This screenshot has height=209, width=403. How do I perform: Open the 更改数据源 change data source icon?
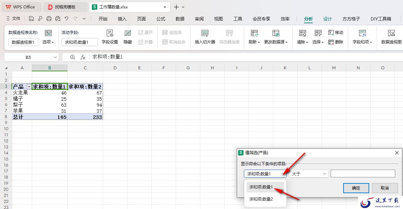tap(276, 33)
